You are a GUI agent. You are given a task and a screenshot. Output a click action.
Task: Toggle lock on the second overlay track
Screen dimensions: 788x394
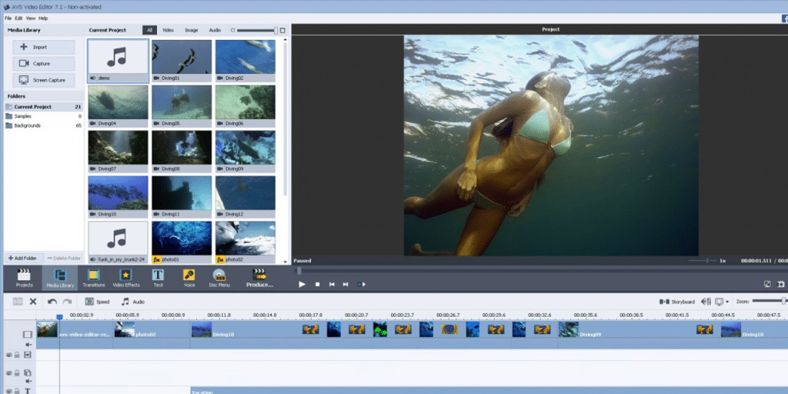tap(17, 373)
